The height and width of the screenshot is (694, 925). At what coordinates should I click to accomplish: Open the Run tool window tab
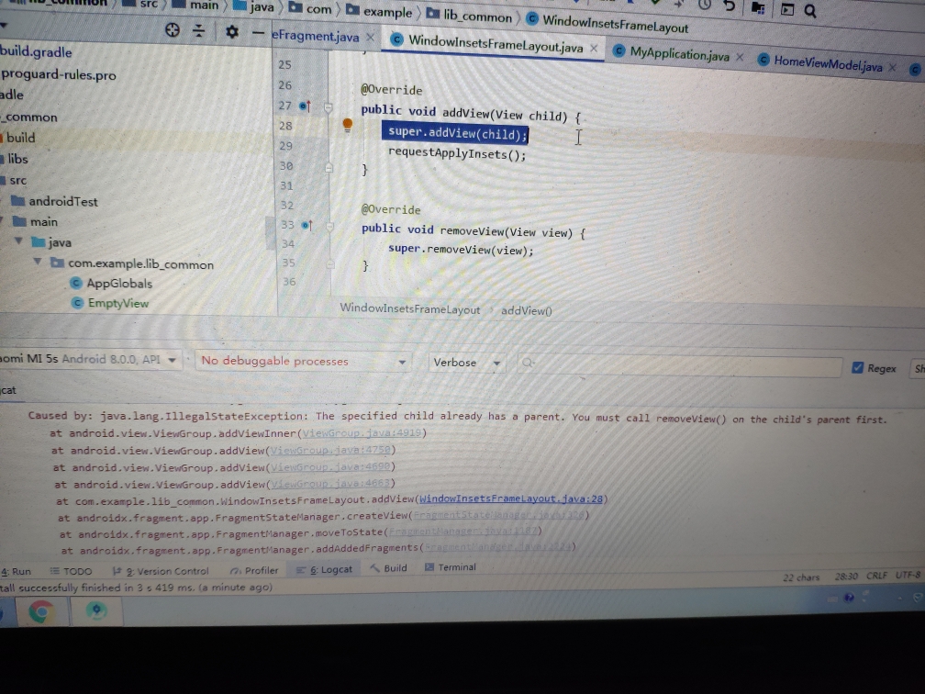pyautogui.click(x=16, y=571)
